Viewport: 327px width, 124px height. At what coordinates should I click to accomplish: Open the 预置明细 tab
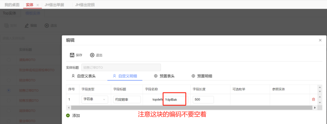(202, 76)
